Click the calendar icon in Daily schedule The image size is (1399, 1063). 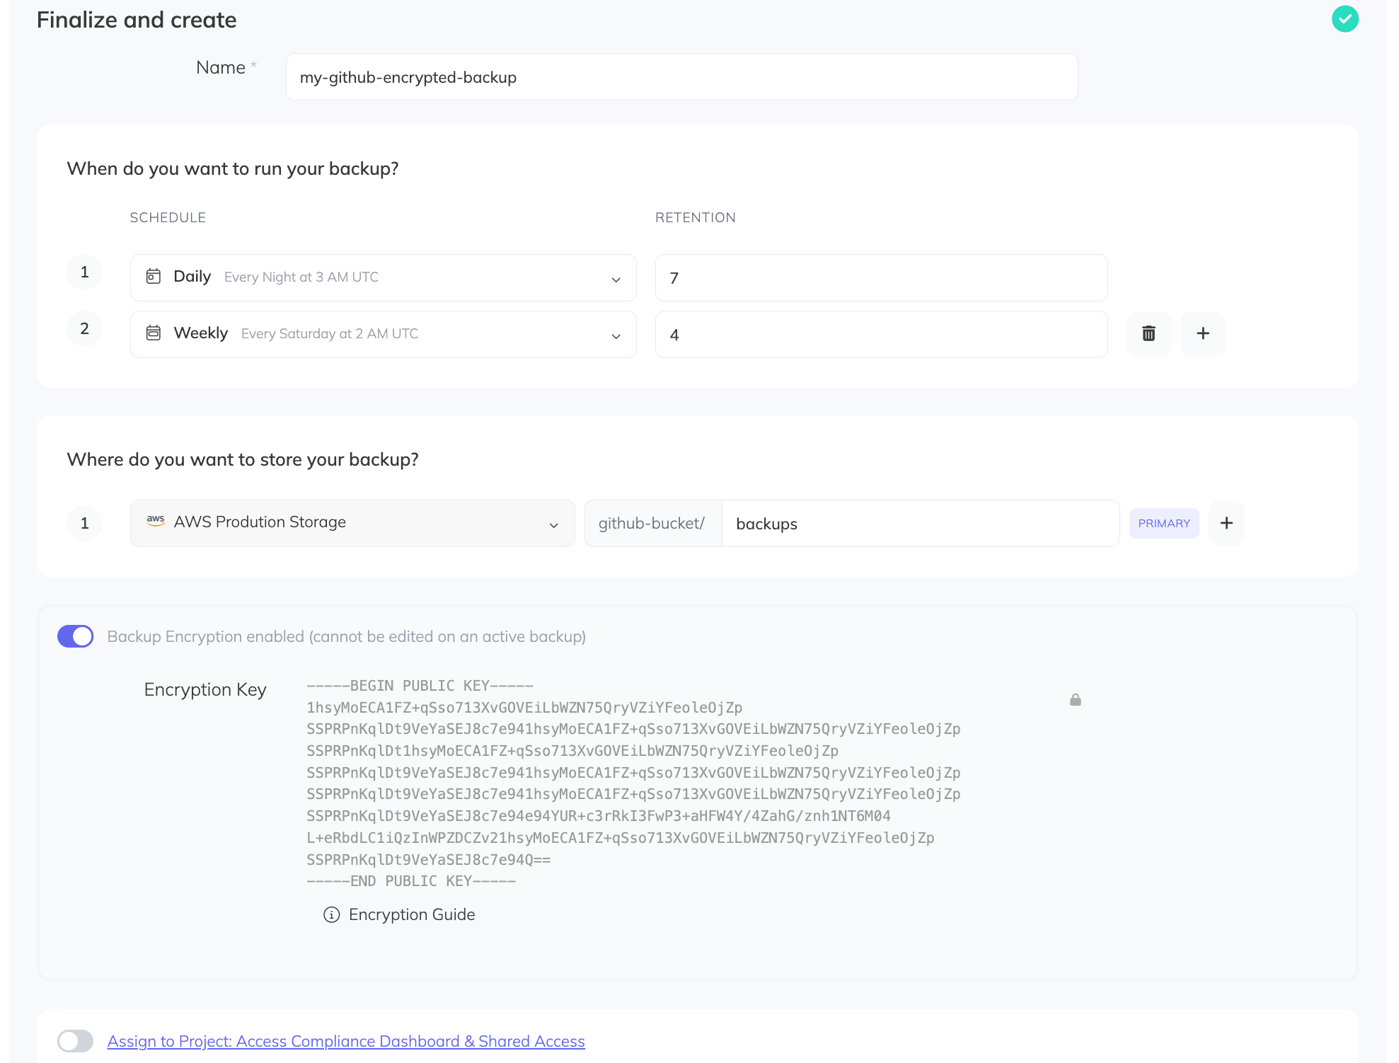(154, 276)
